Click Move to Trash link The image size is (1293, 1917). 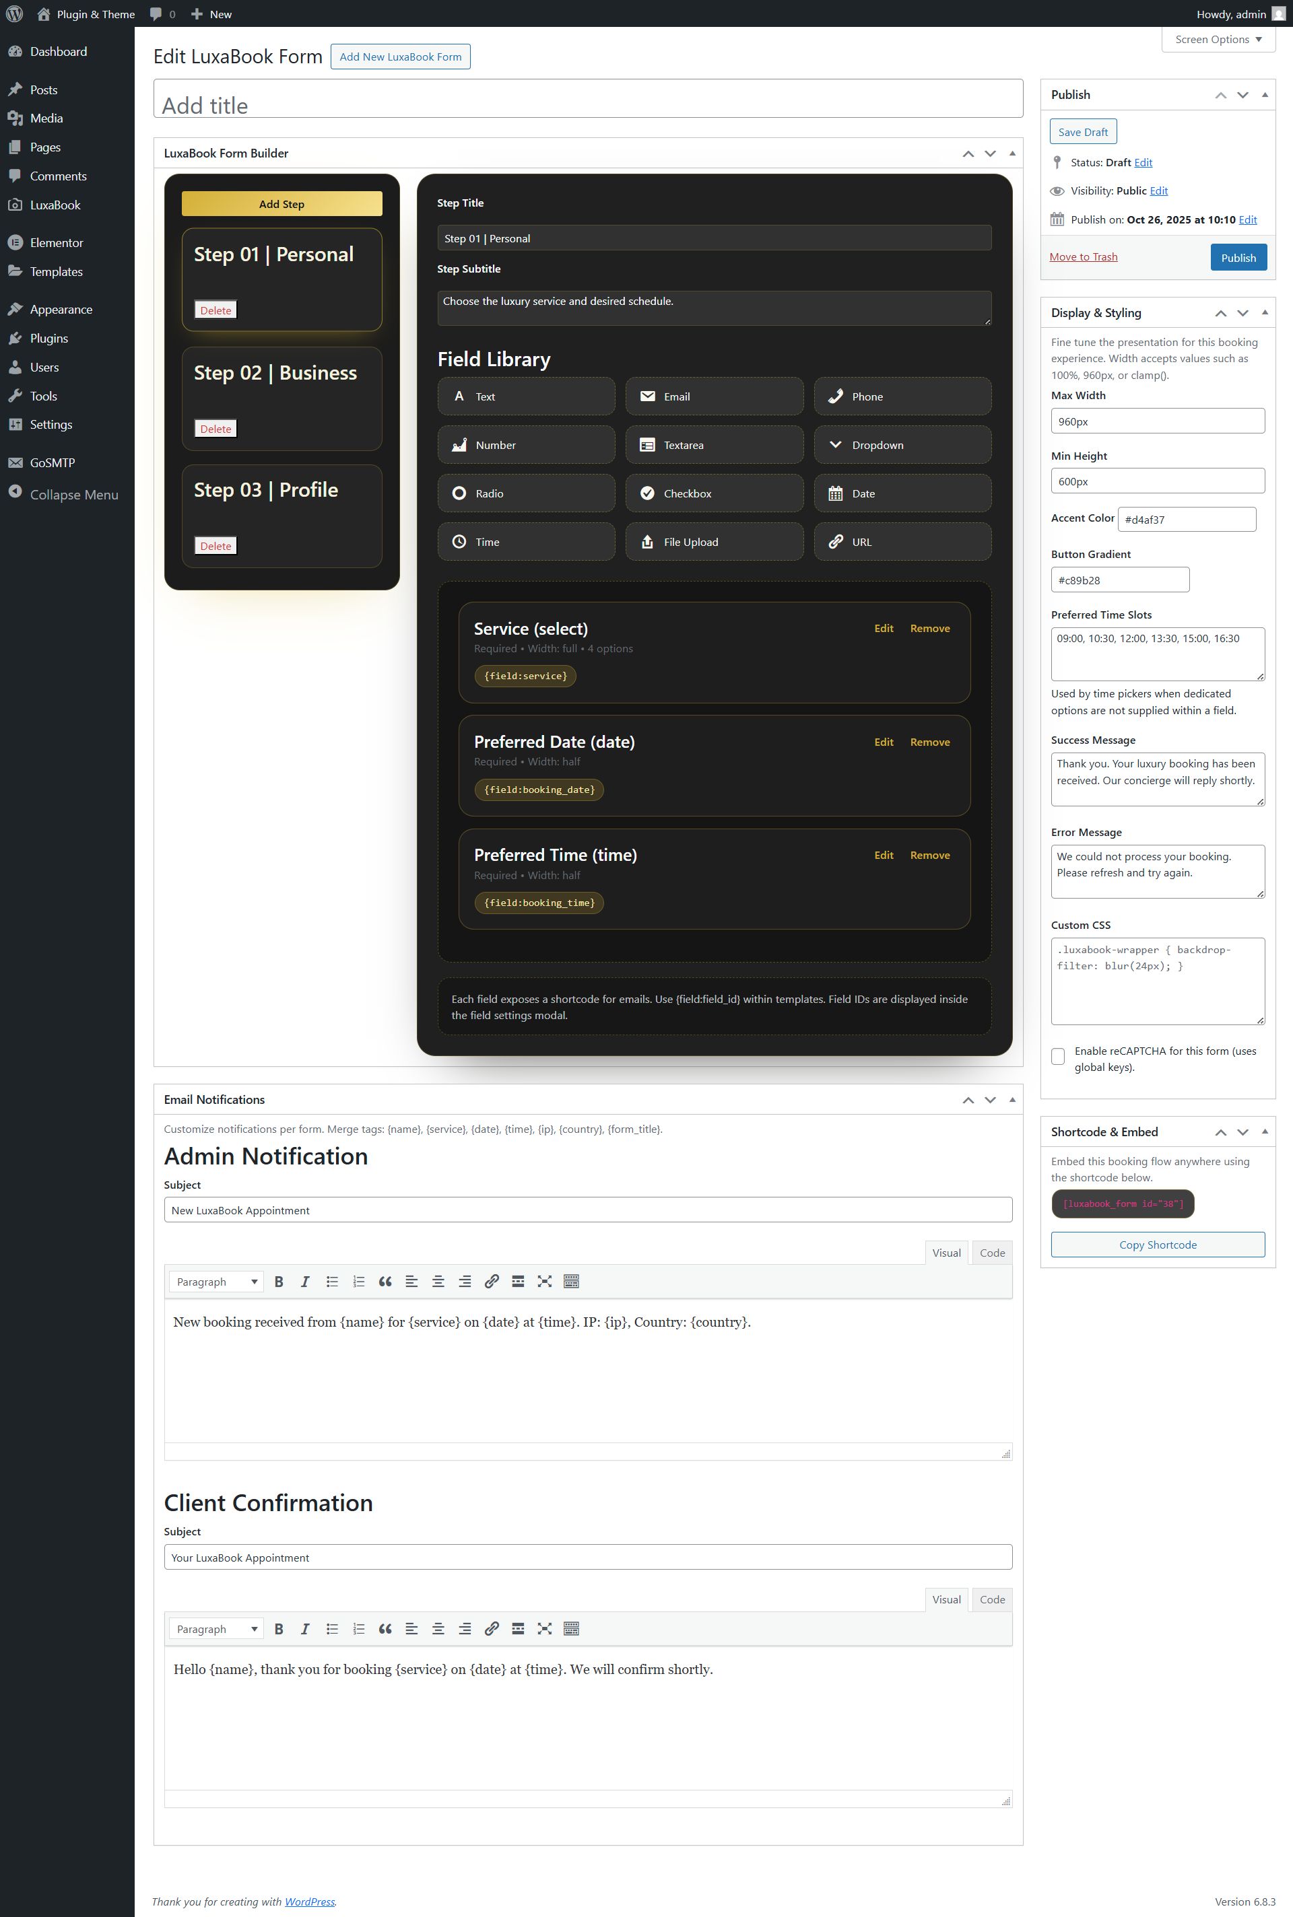pos(1083,257)
